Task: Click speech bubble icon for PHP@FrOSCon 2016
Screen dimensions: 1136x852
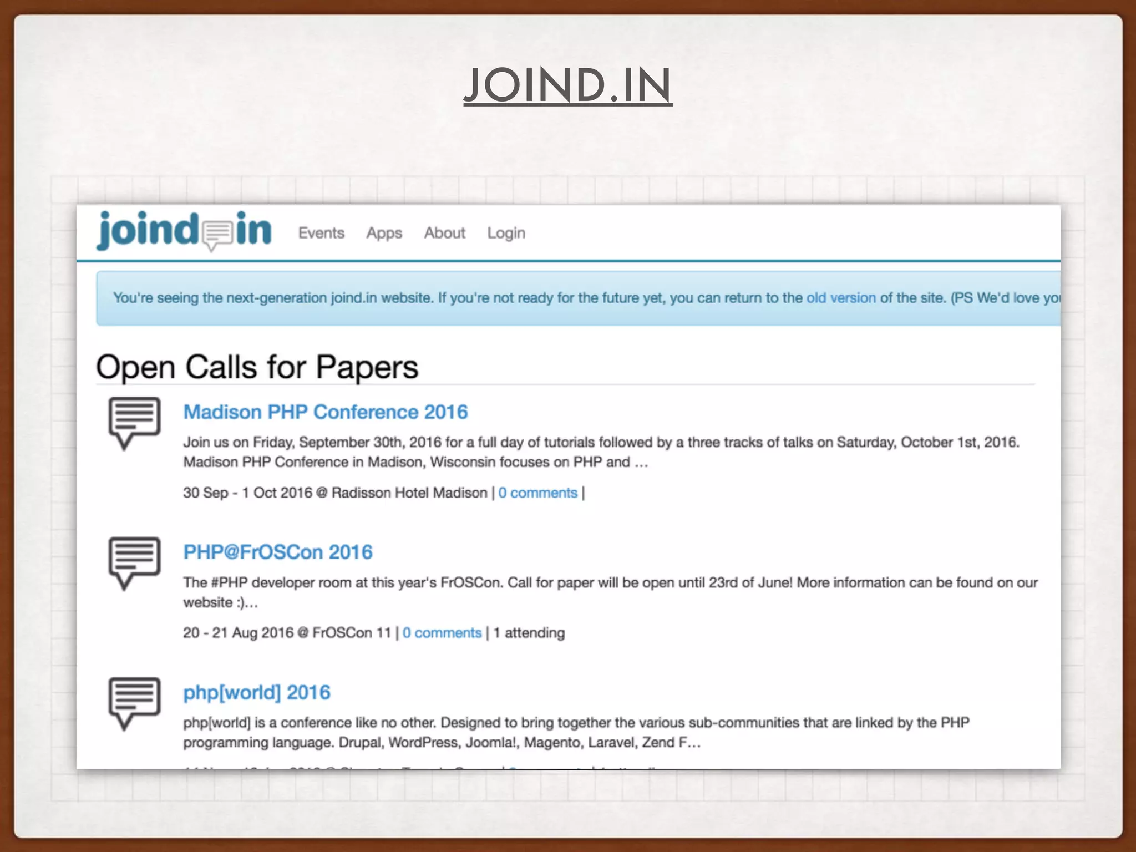Action: click(x=134, y=564)
